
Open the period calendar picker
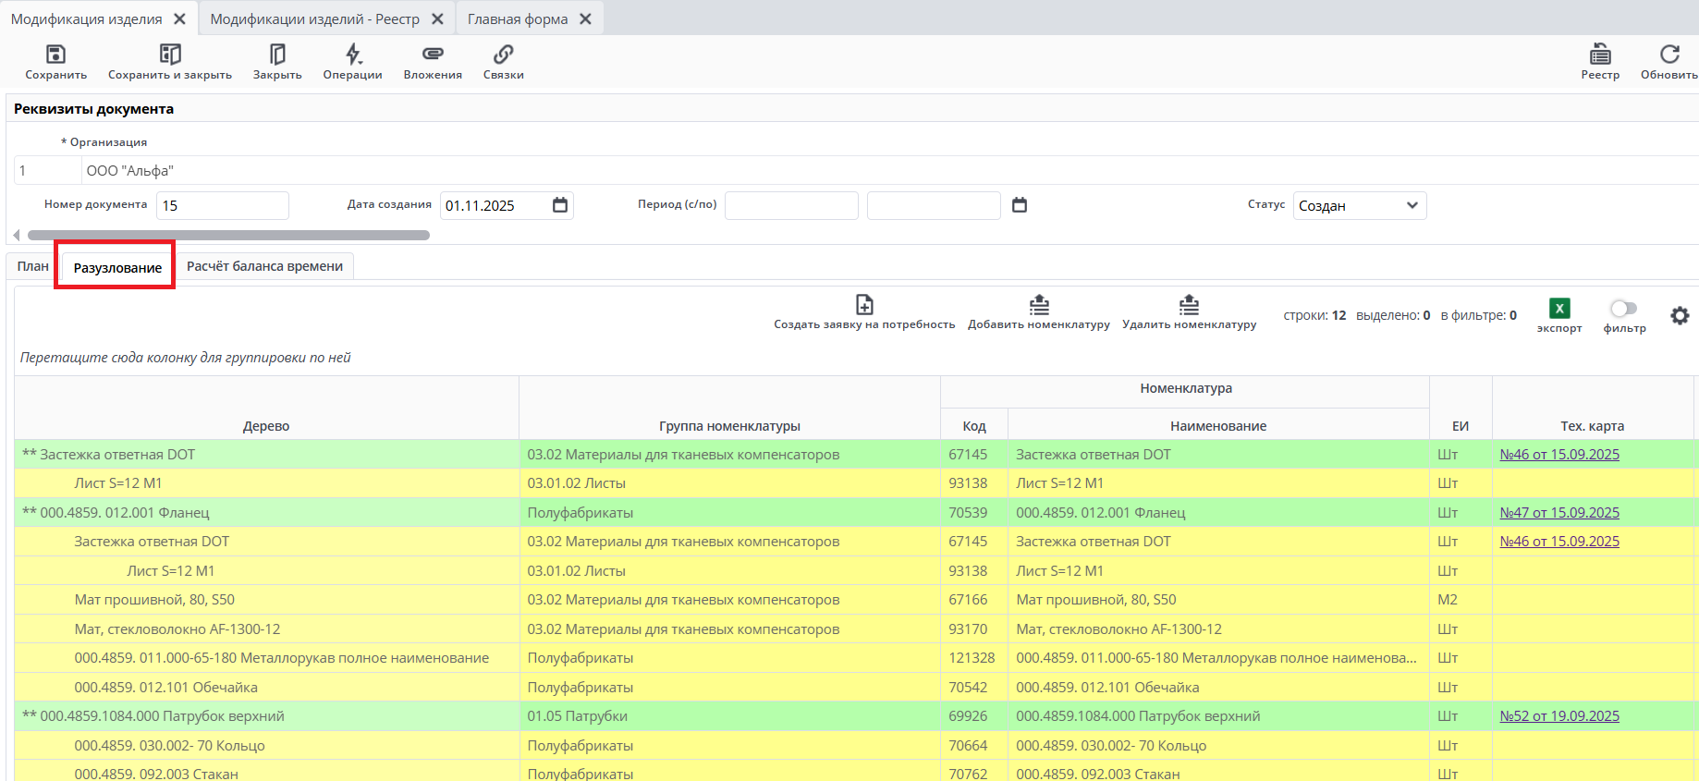click(1020, 205)
